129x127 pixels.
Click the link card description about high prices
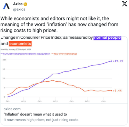pyautogui.click(x=41, y=120)
